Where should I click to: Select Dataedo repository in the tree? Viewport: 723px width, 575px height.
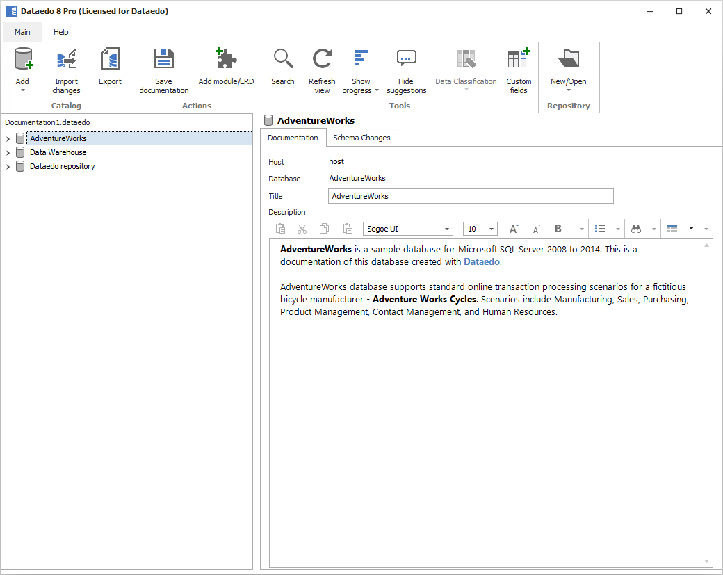[x=62, y=166]
